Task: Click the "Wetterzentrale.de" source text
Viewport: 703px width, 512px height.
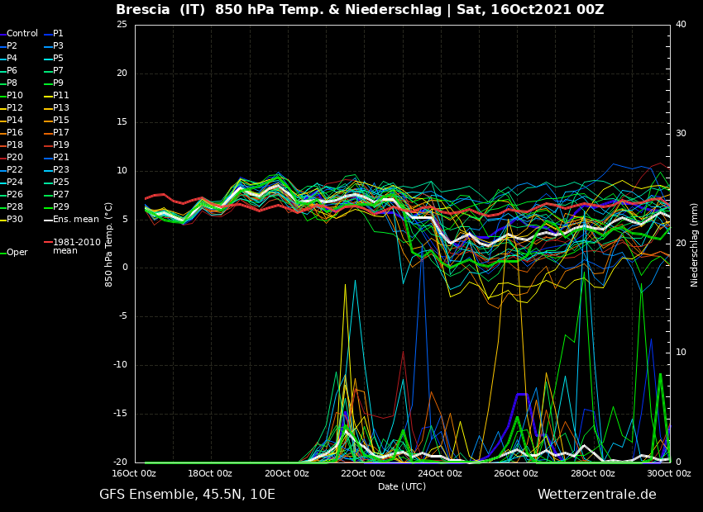Action: coord(597,495)
